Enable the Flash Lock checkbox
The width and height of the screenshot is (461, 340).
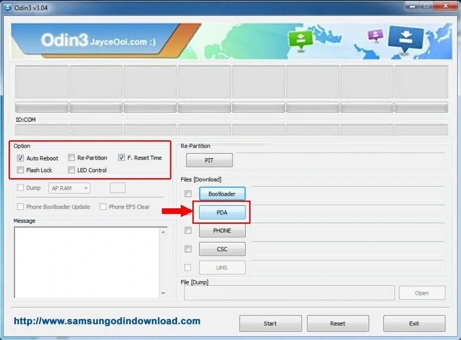tap(20, 170)
